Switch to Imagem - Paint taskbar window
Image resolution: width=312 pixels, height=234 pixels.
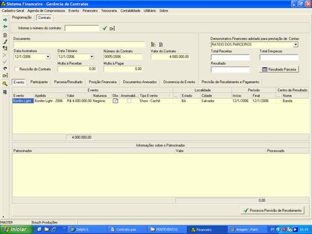pyautogui.click(x=247, y=230)
